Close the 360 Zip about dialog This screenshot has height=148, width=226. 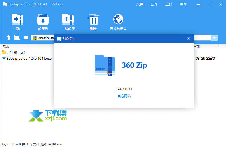pyautogui.click(x=188, y=38)
